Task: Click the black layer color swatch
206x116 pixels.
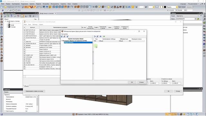Action: 165,7
